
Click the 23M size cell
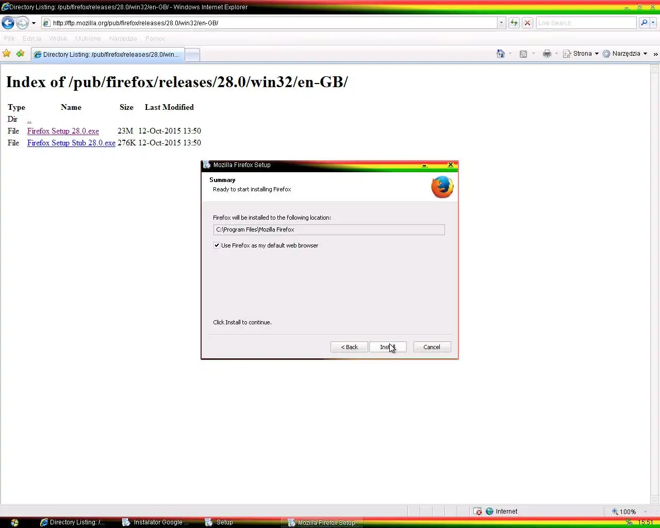click(125, 131)
